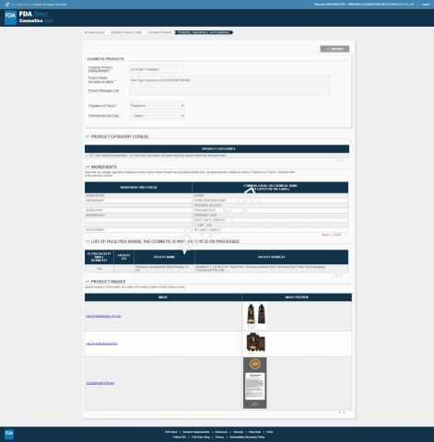434x442 pixels.
Task: Click Privacy footer link
Action: tap(219, 437)
